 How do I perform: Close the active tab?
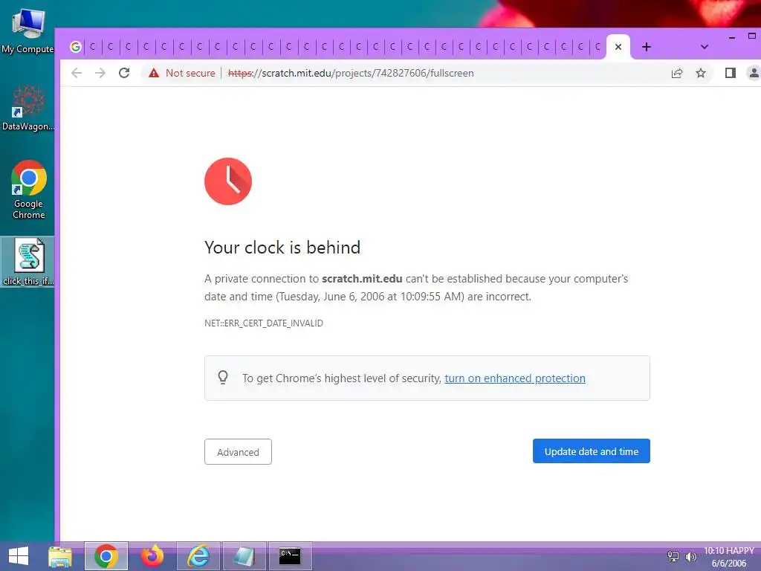coord(618,47)
